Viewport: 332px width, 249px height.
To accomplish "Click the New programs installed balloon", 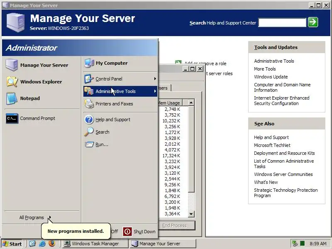I will pos(76,231).
